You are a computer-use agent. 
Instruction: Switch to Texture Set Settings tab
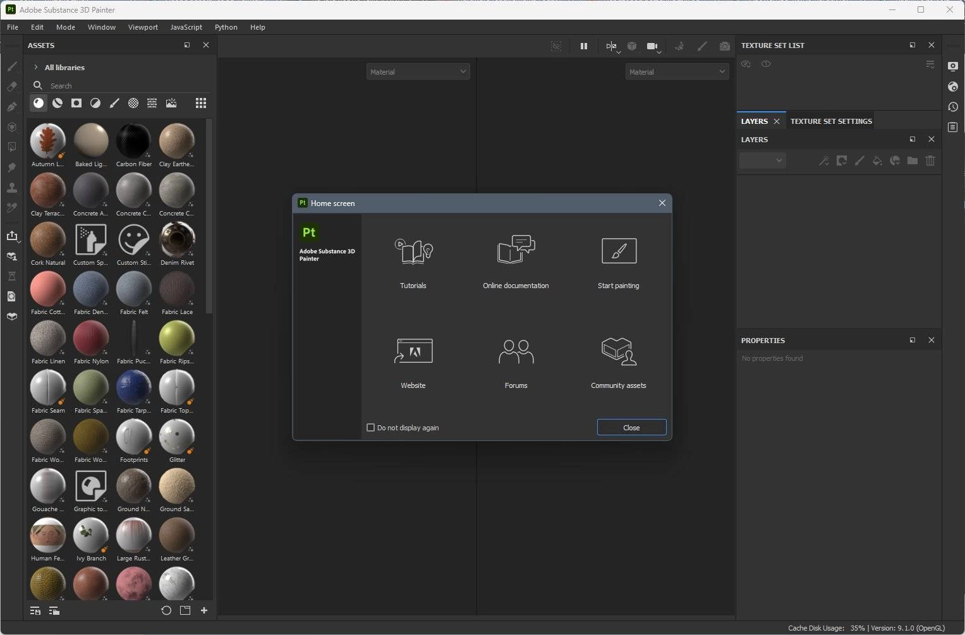pyautogui.click(x=831, y=121)
